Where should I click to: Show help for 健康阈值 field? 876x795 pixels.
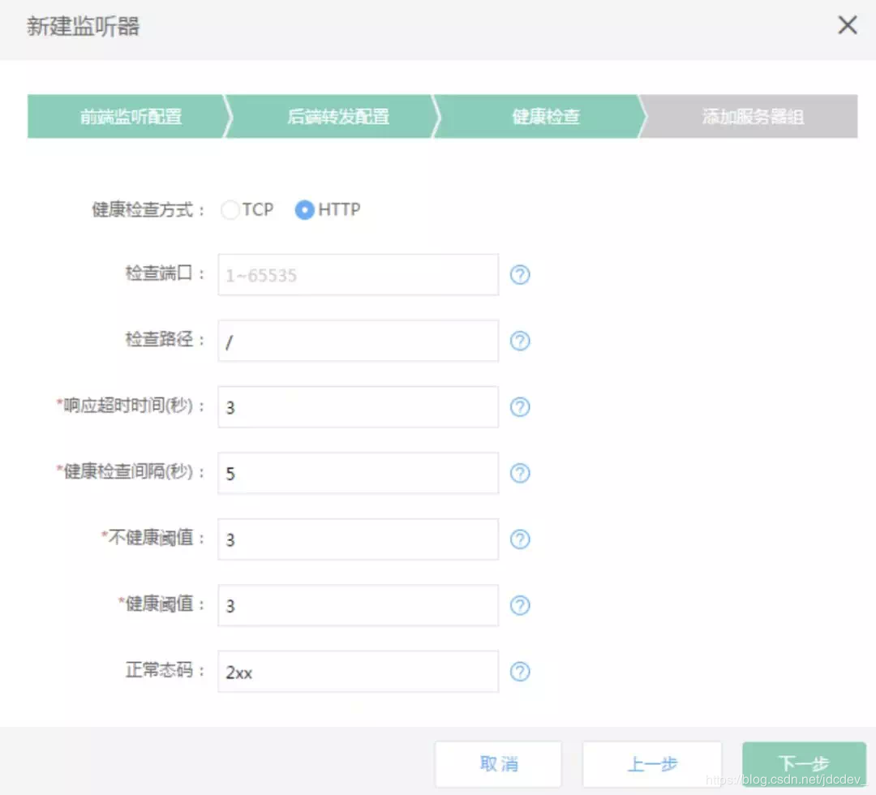(520, 605)
